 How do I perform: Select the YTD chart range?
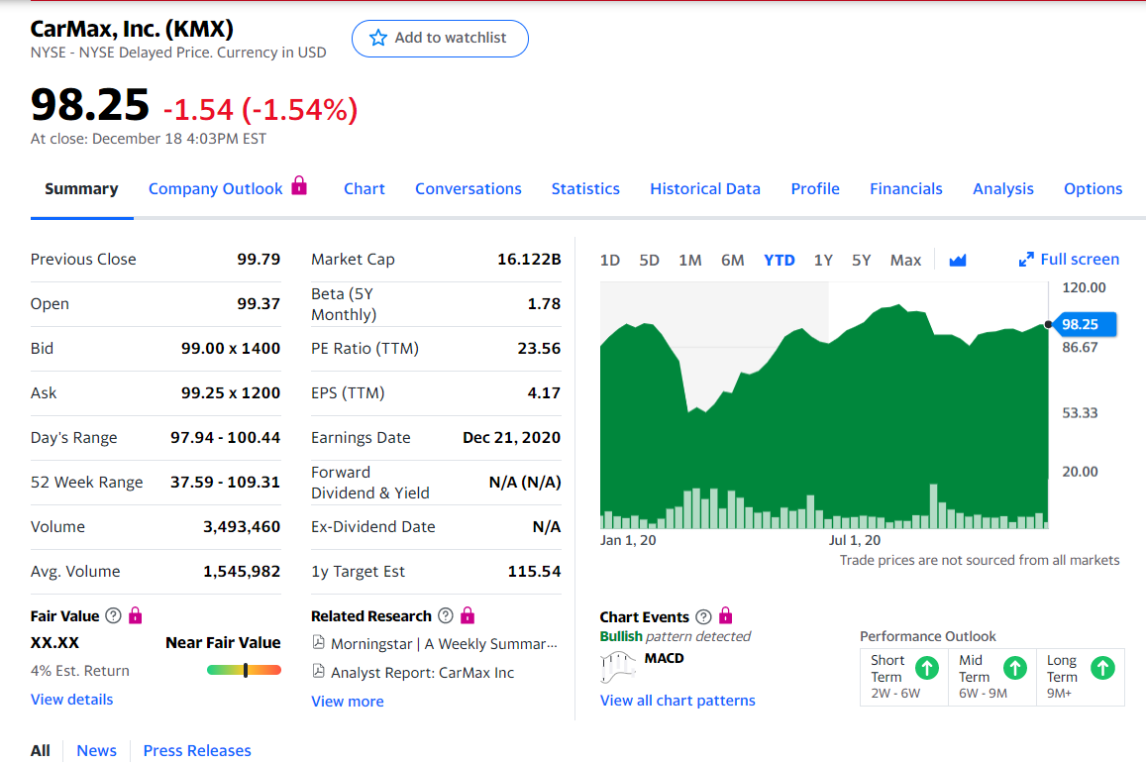[780, 261]
